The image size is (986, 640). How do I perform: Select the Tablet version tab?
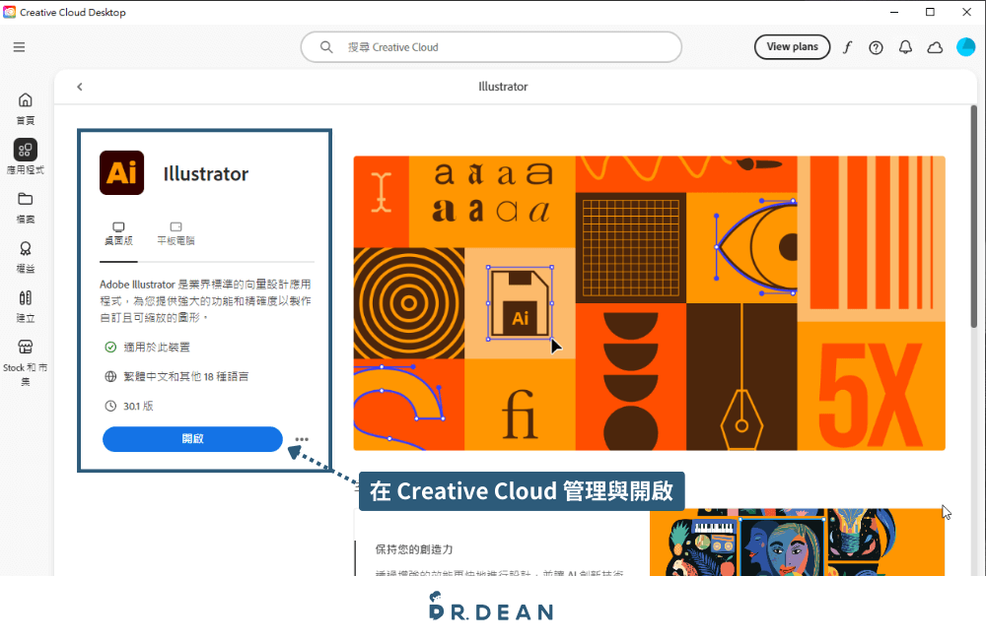176,233
